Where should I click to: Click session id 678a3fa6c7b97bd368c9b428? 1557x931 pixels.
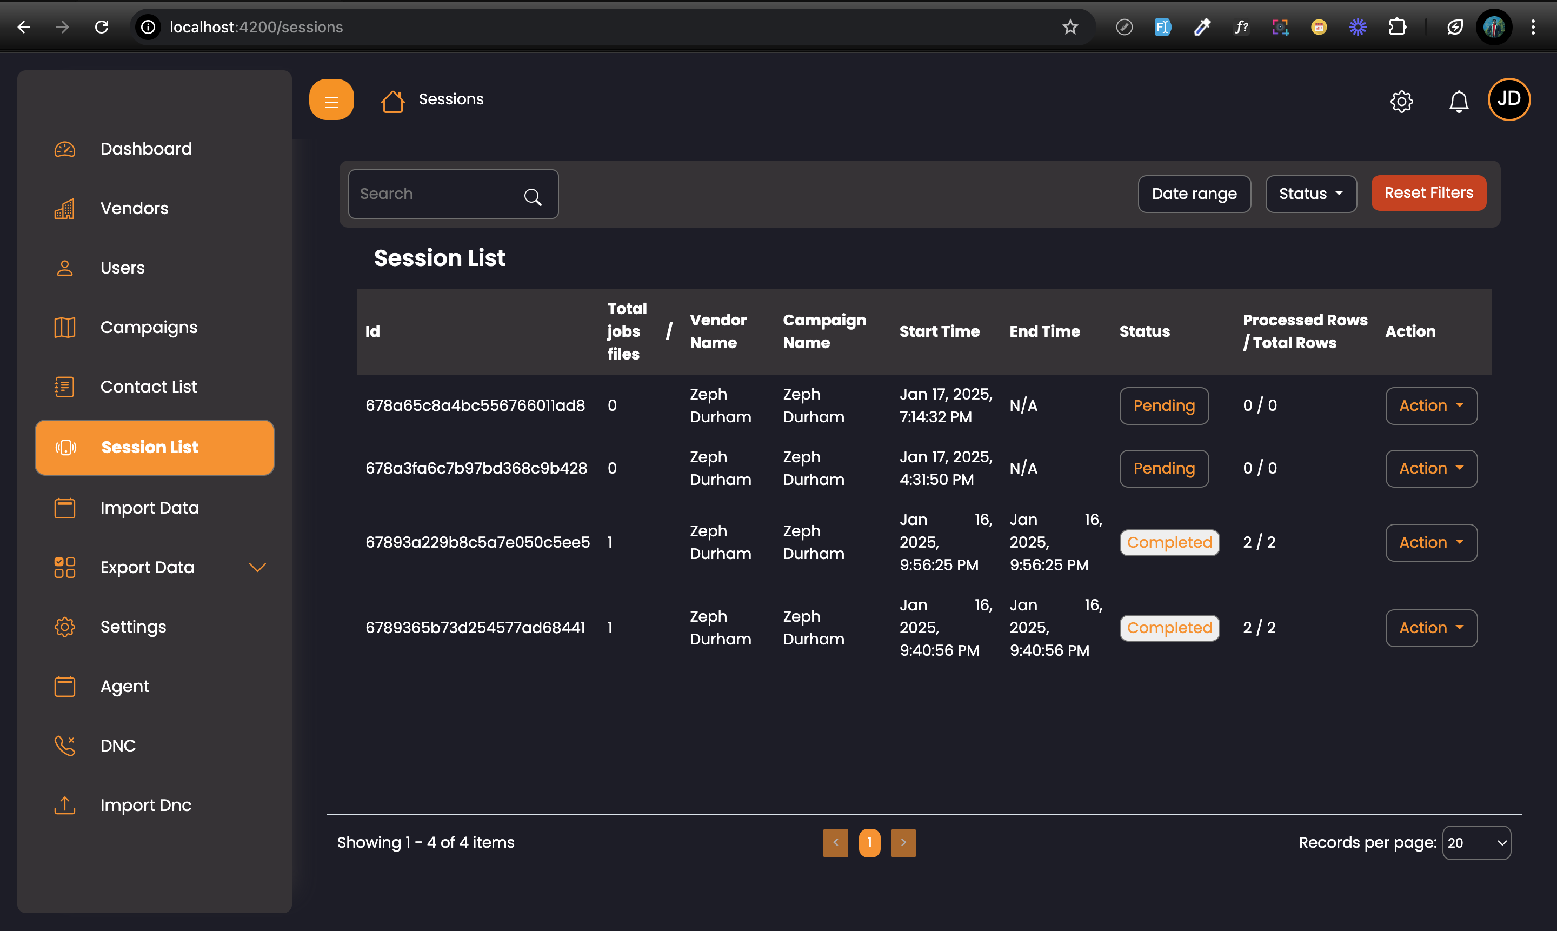pyautogui.click(x=476, y=469)
